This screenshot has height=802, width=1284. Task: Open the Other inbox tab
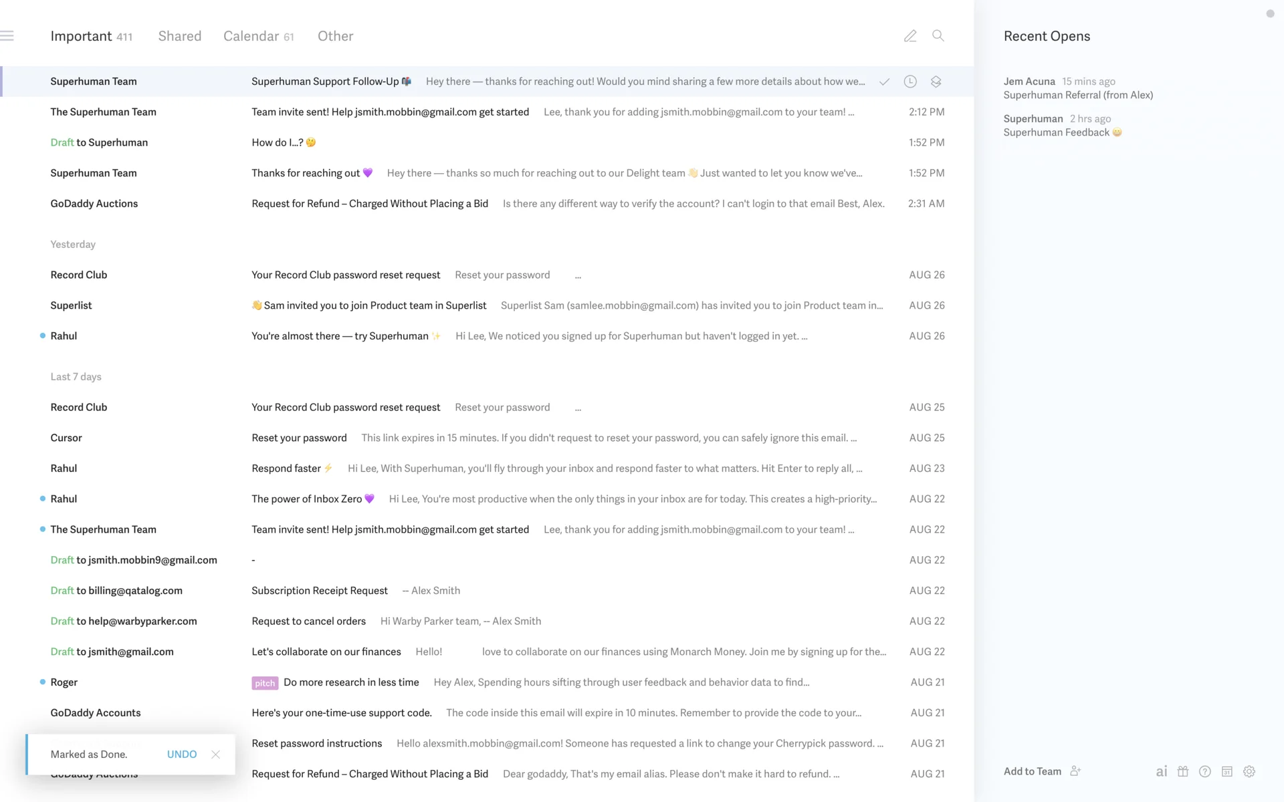click(335, 36)
